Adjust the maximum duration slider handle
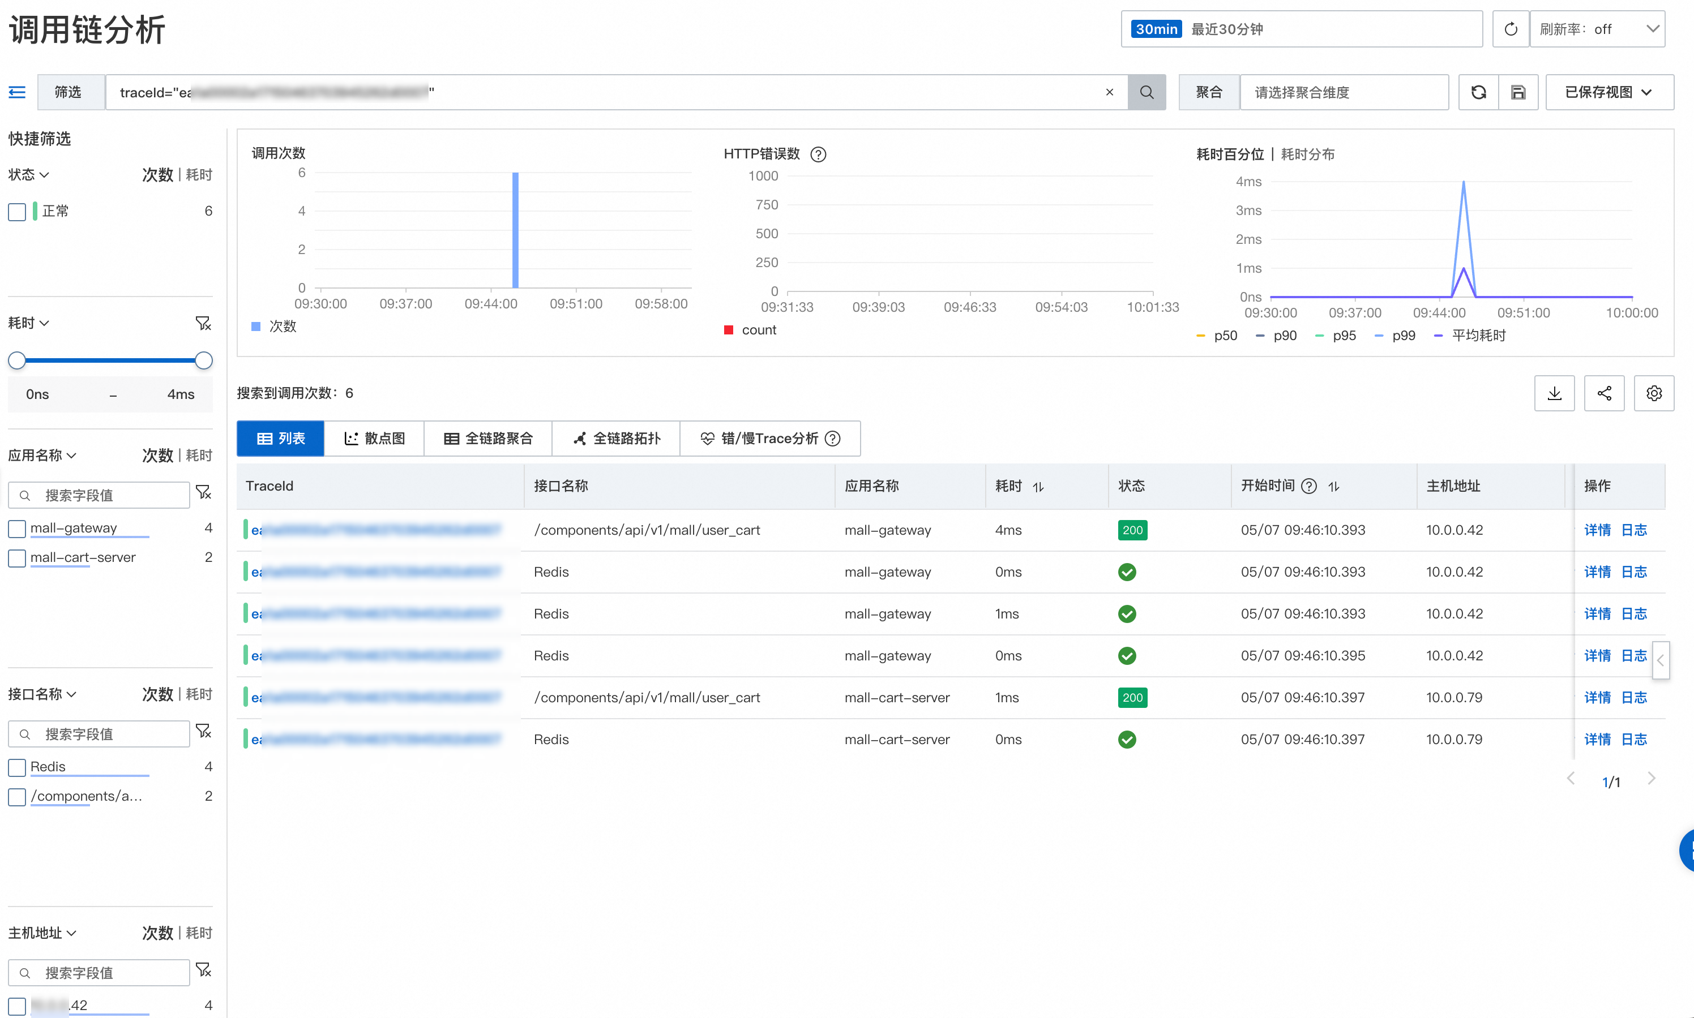The width and height of the screenshot is (1694, 1018). 203,360
